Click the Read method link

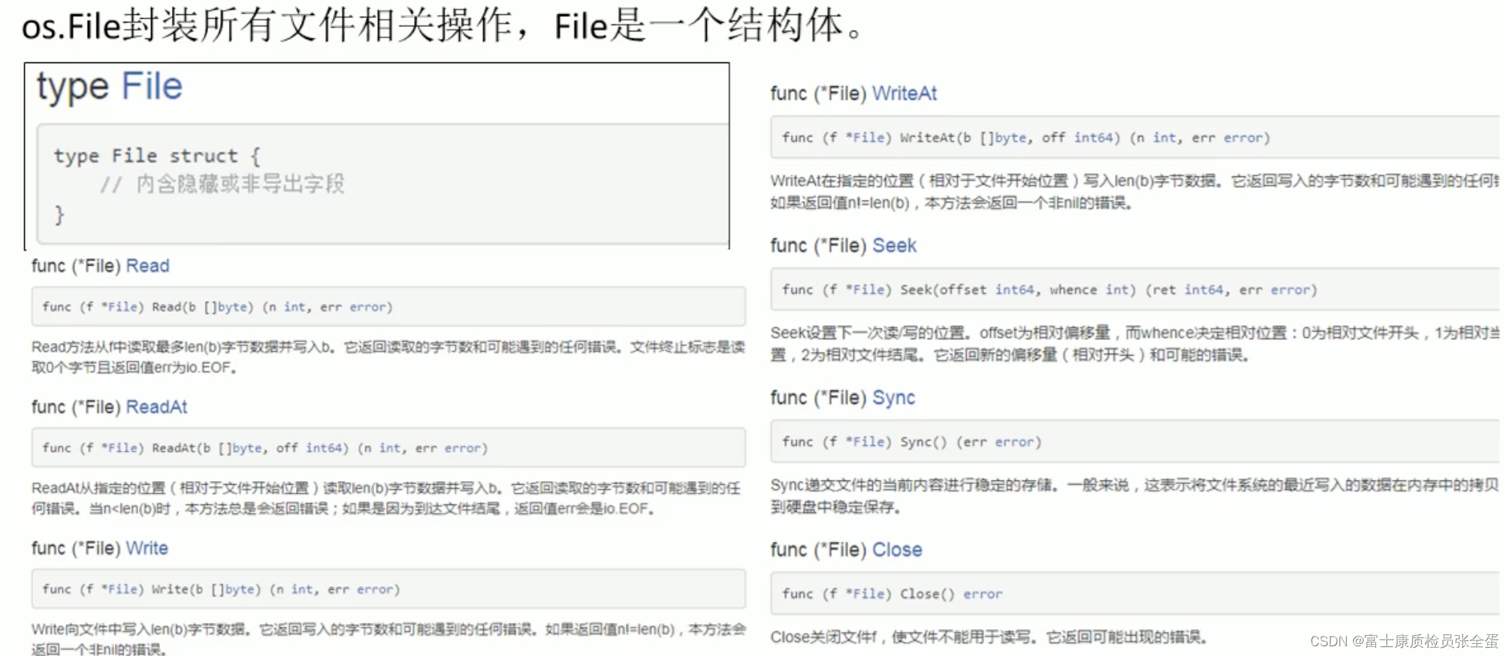tap(147, 266)
